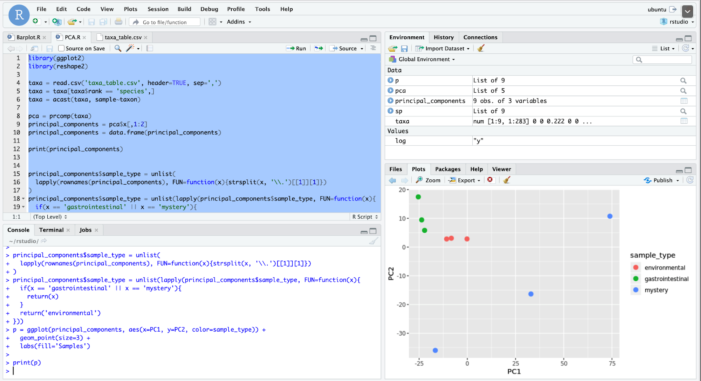Click the sign-out icon beside ubuntu

(673, 9)
